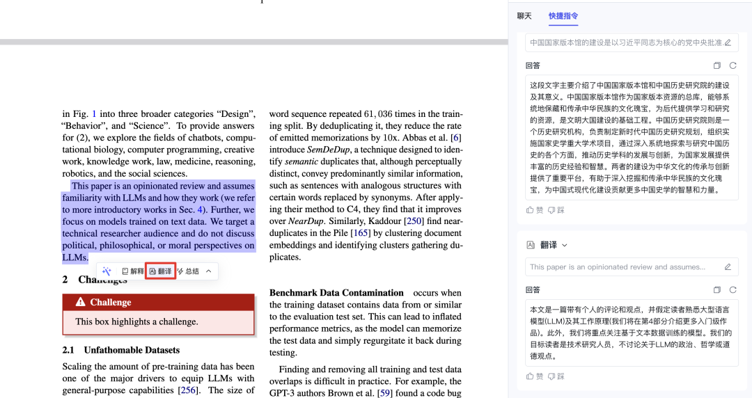Like the first answer with 赞

[x=535, y=210]
